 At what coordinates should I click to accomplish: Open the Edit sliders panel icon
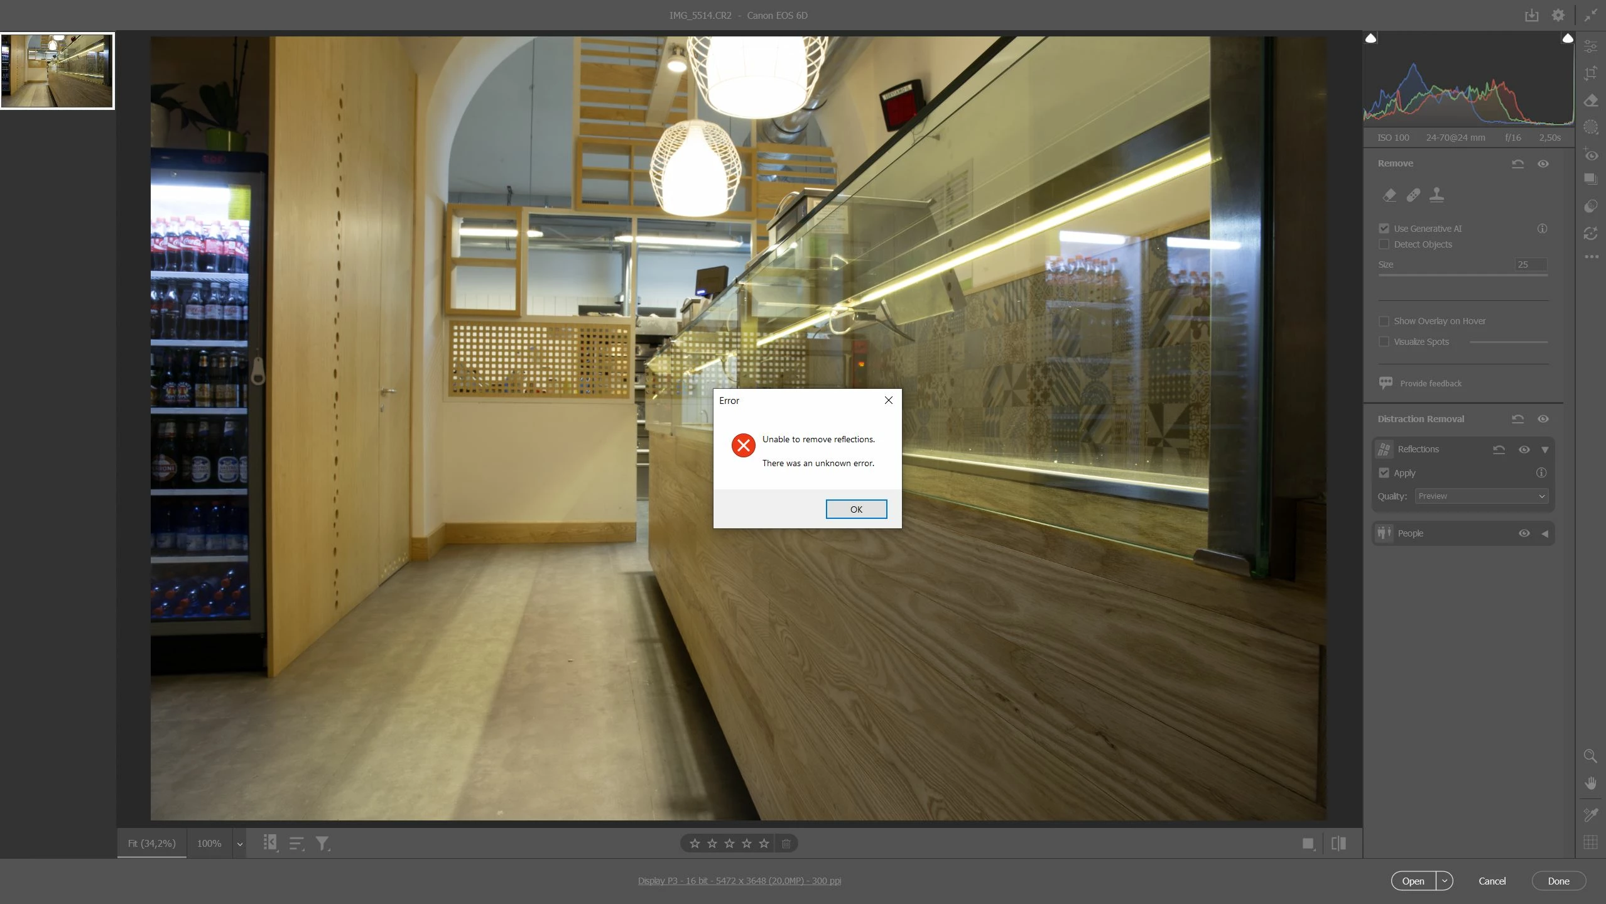tap(1590, 46)
